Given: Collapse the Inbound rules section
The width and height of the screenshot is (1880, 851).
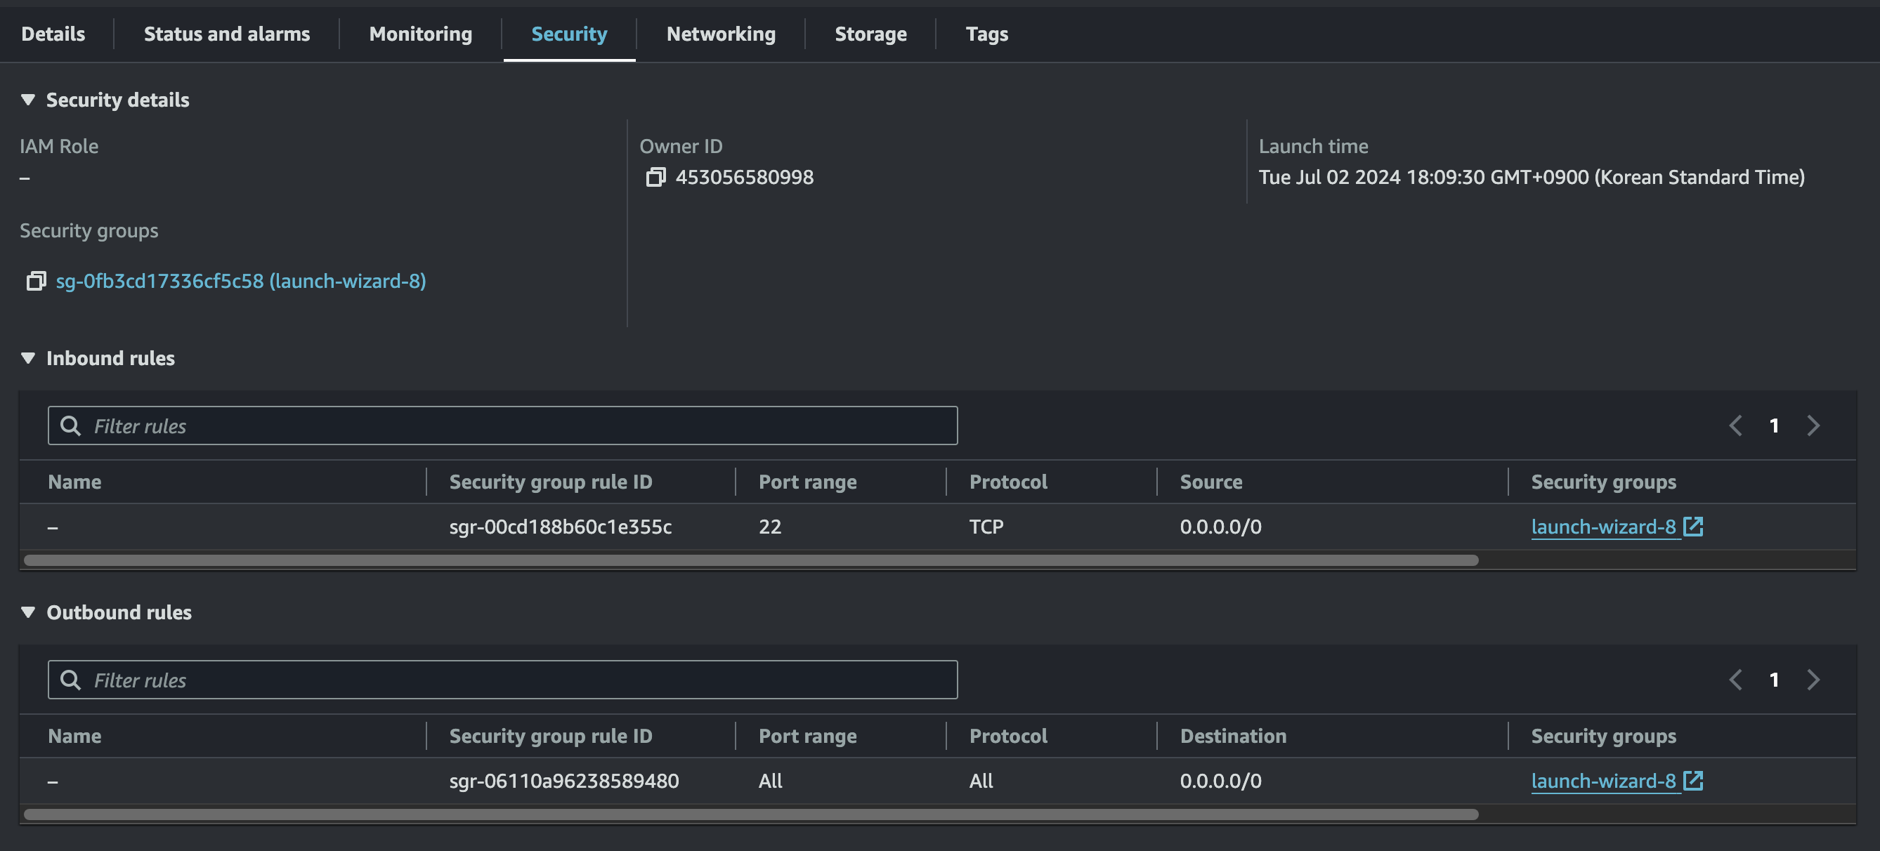Looking at the screenshot, I should (x=27, y=358).
